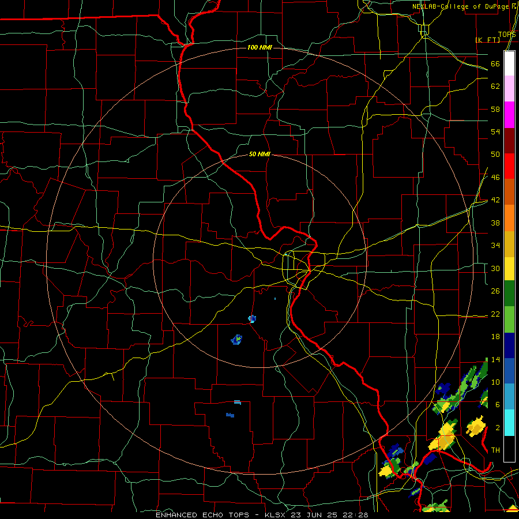Click the 6 value on the legend

[x=498, y=405]
